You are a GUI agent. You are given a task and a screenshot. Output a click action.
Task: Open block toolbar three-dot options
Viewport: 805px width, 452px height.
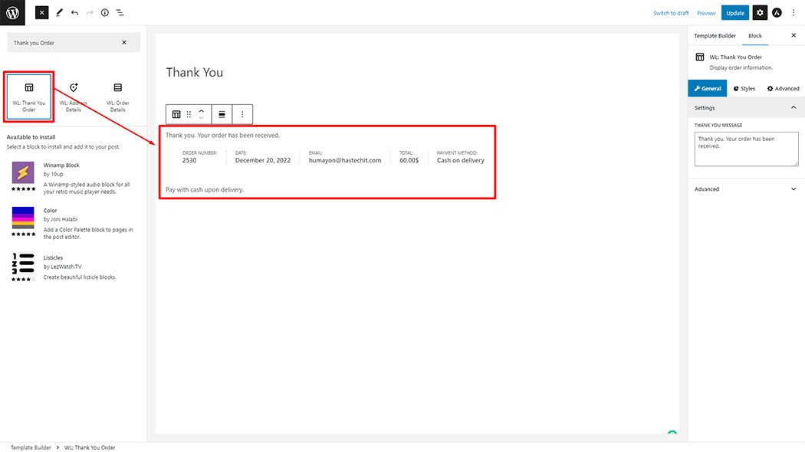242,114
